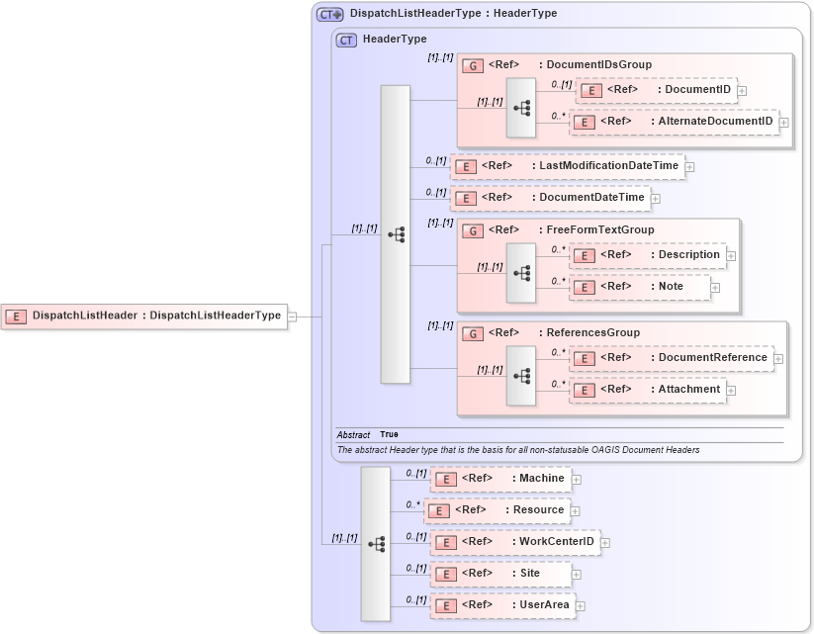Screen dimensions: 814x634
Task: Click the E icon beside Attachment
Action: 585,390
